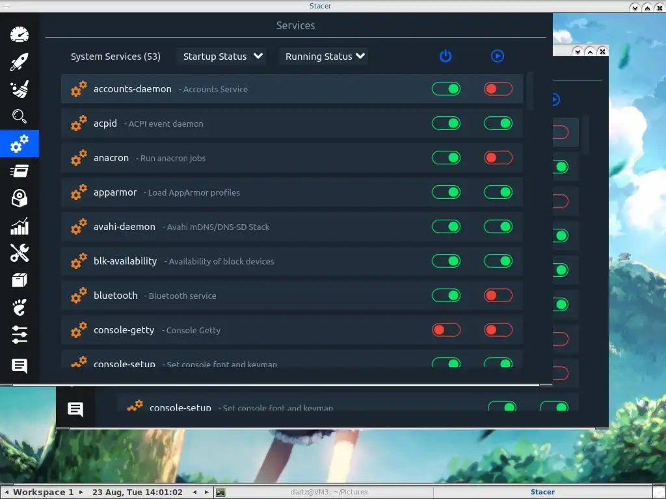The height and width of the screenshot is (499, 666).
Task: Start bluetooth service running toggle
Action: coord(498,295)
